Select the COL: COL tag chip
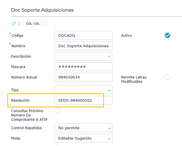 tap(33, 24)
